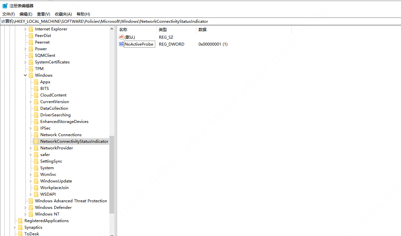Click the REG_DWORD type cell
401x236 pixels.
(171, 44)
